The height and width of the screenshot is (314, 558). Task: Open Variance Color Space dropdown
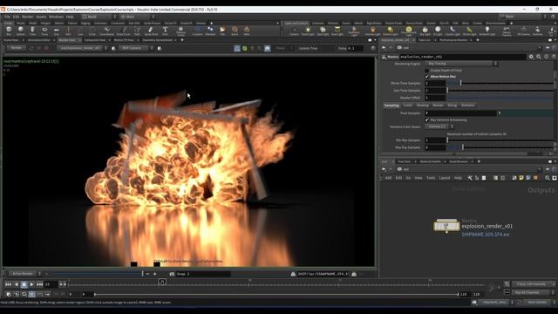pyautogui.click(x=439, y=126)
